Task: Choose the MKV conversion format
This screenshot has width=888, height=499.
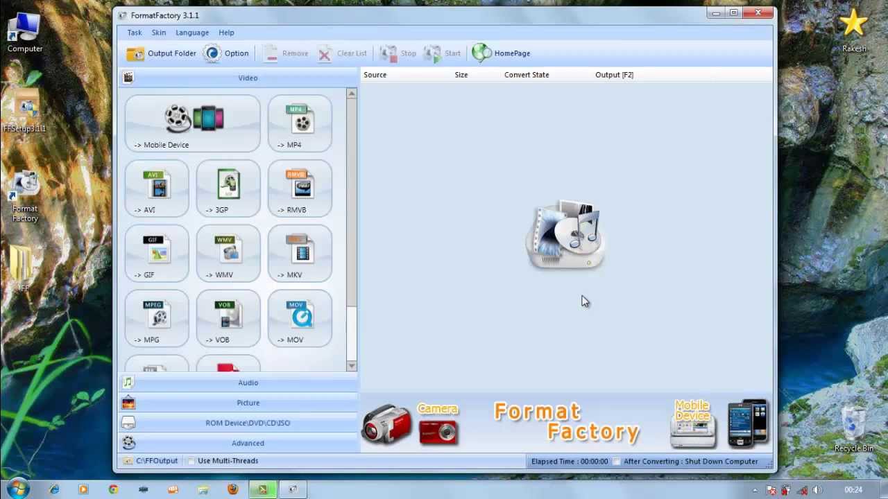Action: click(x=300, y=254)
